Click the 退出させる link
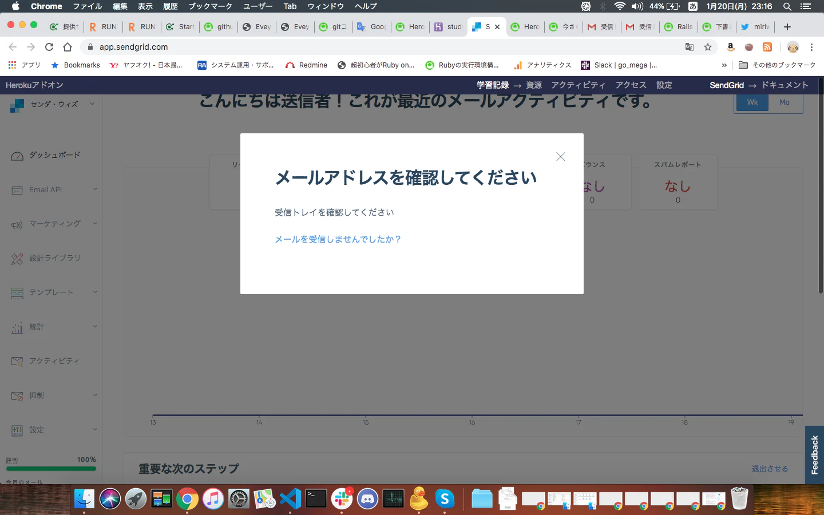The width and height of the screenshot is (824, 515). click(x=770, y=469)
